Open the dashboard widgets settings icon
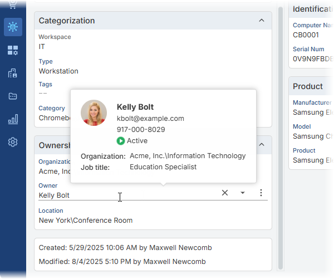The height and width of the screenshot is (279, 334). tap(13, 51)
